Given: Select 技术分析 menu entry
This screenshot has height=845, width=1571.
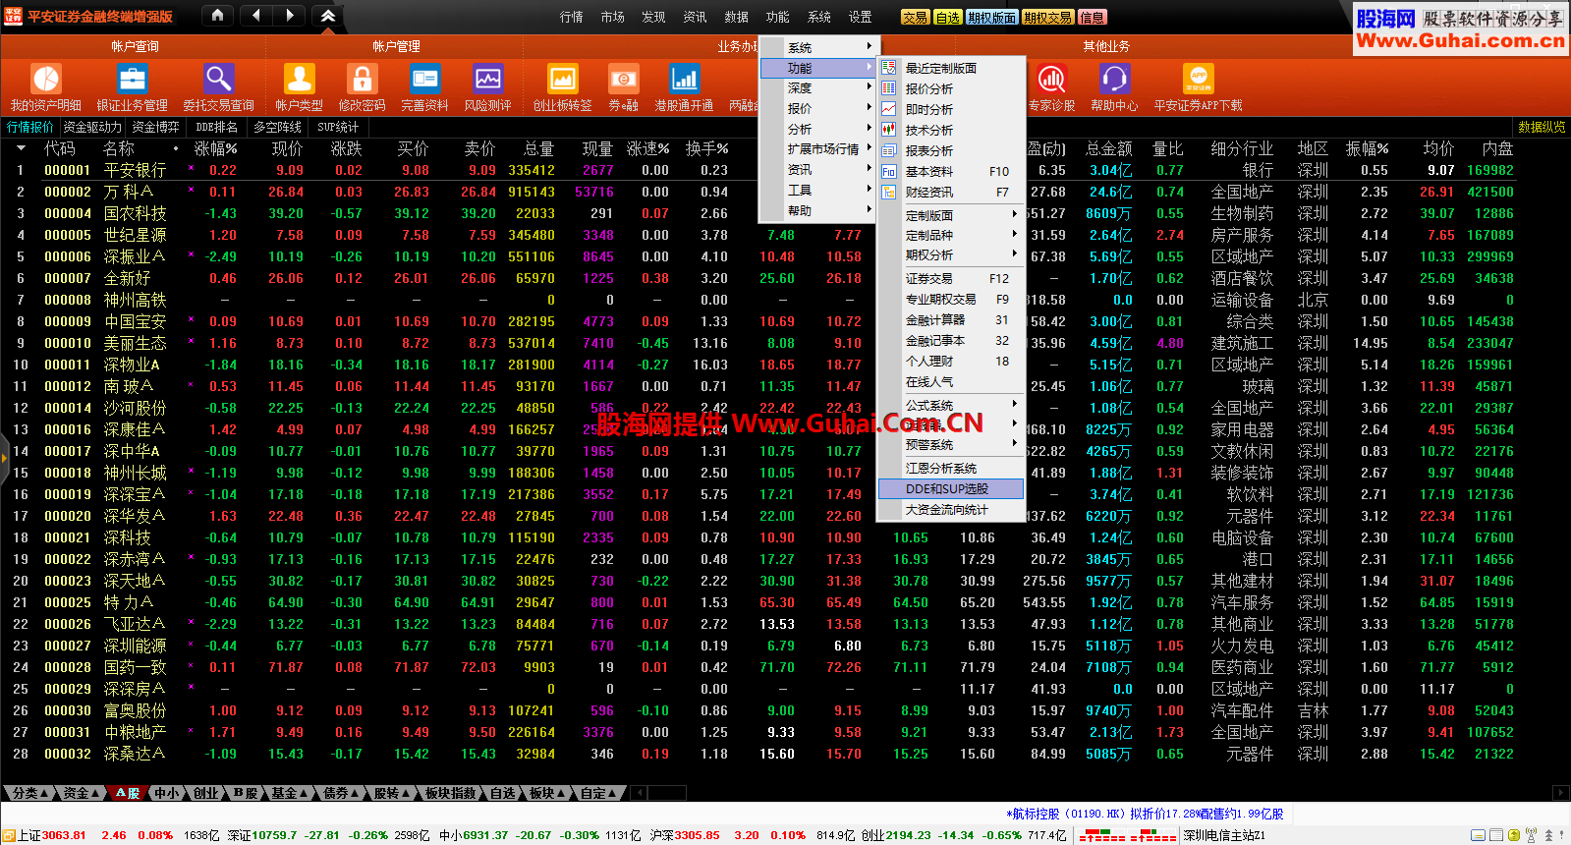Looking at the screenshot, I should coord(951,130).
